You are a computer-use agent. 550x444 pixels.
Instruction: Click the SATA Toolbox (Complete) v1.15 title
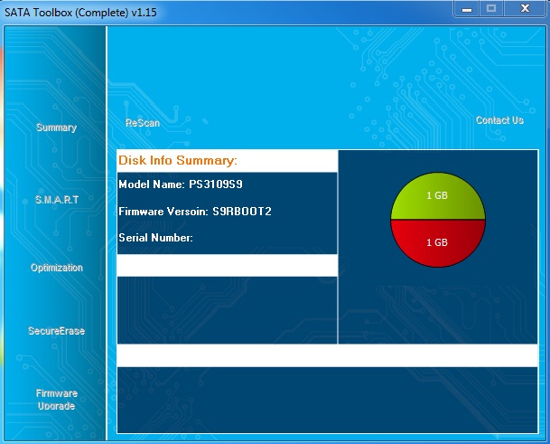[x=80, y=13]
